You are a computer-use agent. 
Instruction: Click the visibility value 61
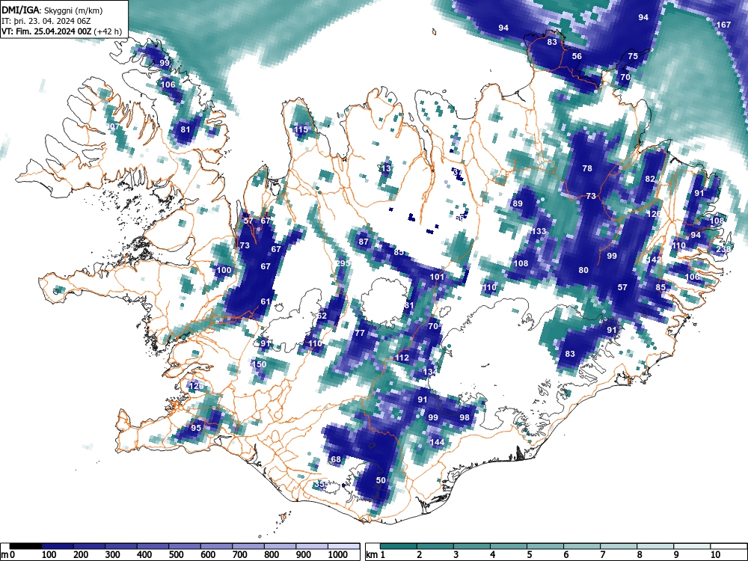coord(266,301)
